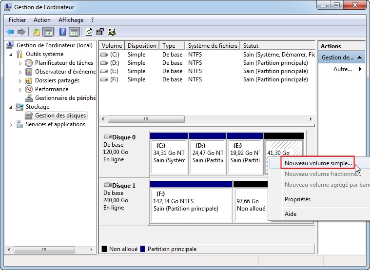The width and height of the screenshot is (370, 270).
Task: Choose Aide in the context menu
Action: tap(291, 214)
